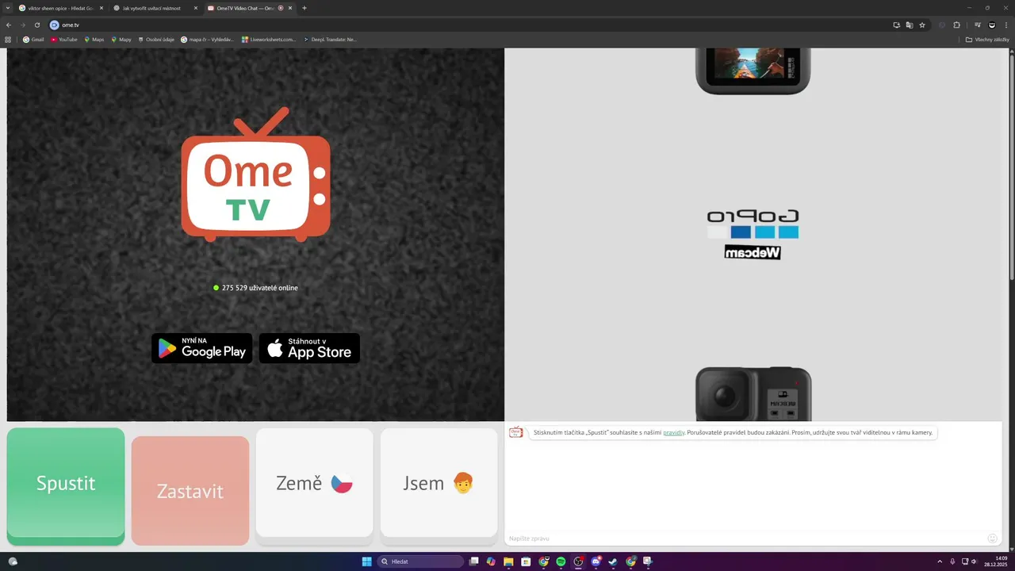
Task: Open the Maps bookmark
Action: (x=94, y=39)
